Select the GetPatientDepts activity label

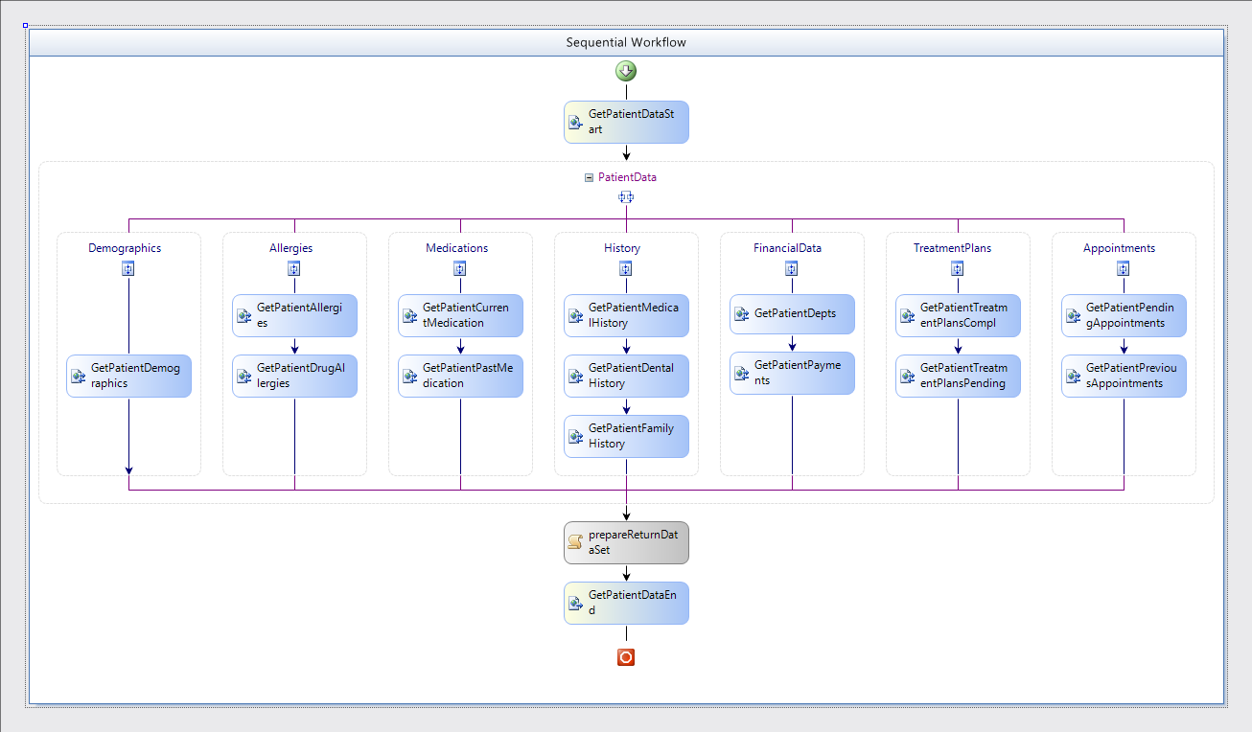[795, 313]
